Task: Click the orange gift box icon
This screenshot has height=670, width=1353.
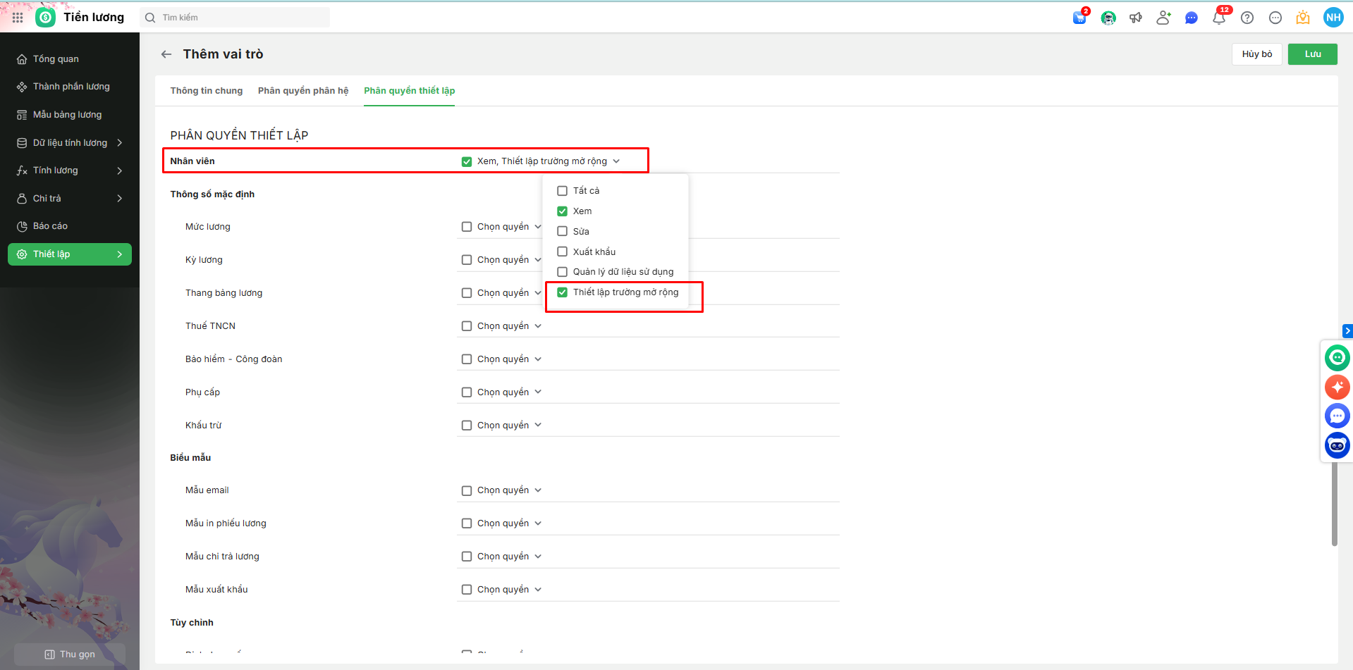Action: (1303, 18)
